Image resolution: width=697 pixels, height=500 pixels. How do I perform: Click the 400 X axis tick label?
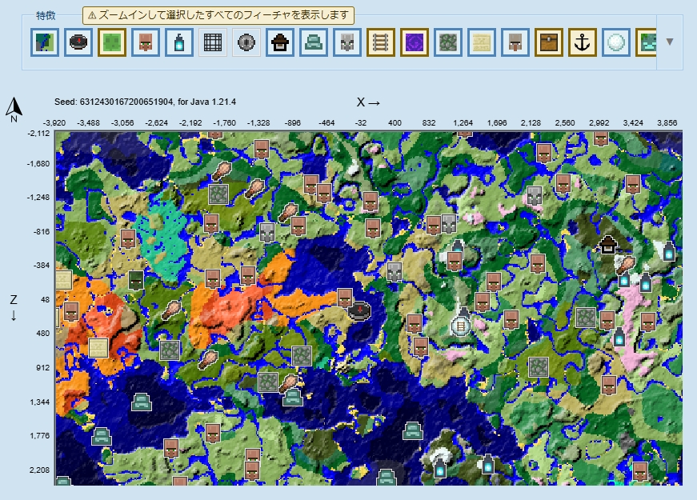pyautogui.click(x=395, y=122)
